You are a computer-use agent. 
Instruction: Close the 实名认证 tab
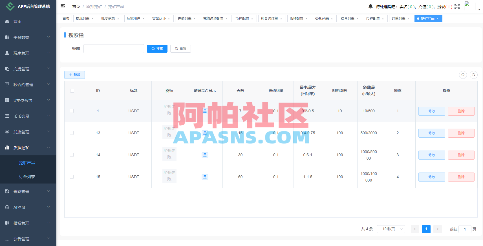point(169,19)
